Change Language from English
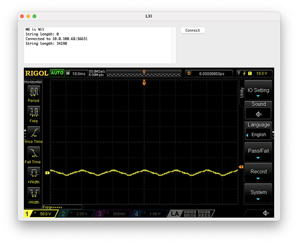Viewport: 298px width, 244px height. pyautogui.click(x=258, y=135)
